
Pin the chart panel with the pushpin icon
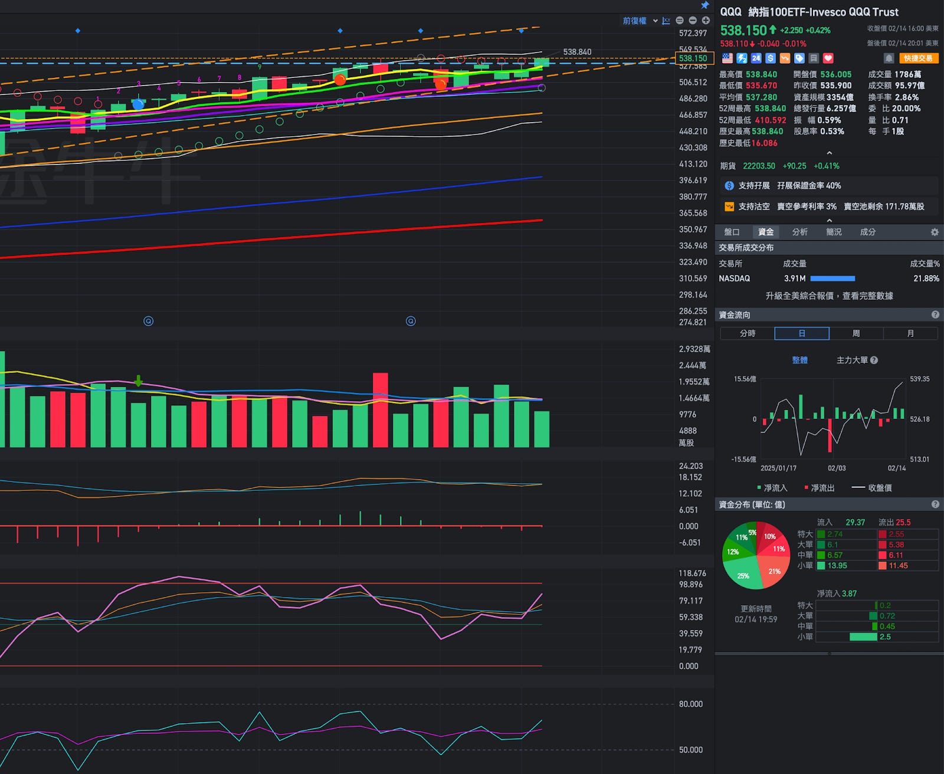pyautogui.click(x=705, y=5)
